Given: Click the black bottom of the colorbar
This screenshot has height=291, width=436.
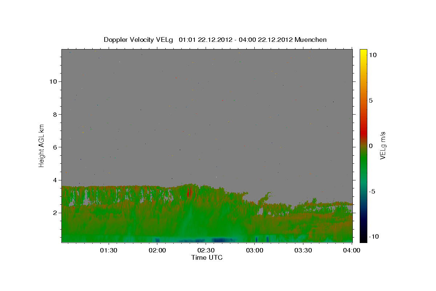Looking at the screenshot, I should click(363, 238).
